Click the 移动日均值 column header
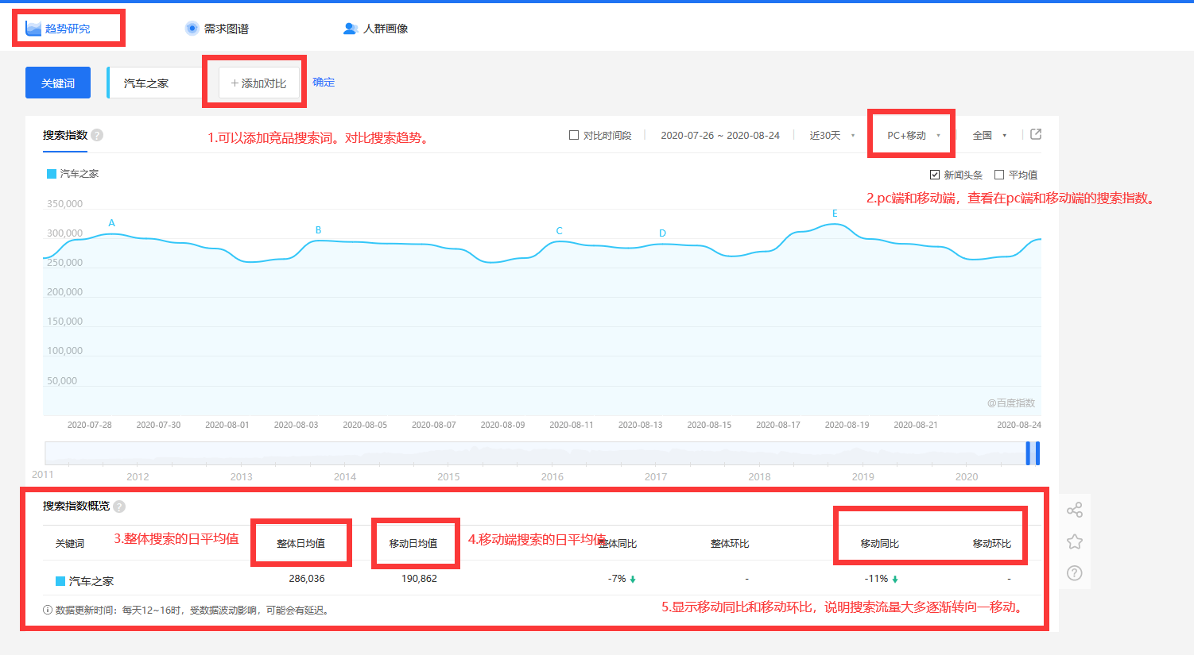Image resolution: width=1194 pixels, height=655 pixels. tap(413, 544)
